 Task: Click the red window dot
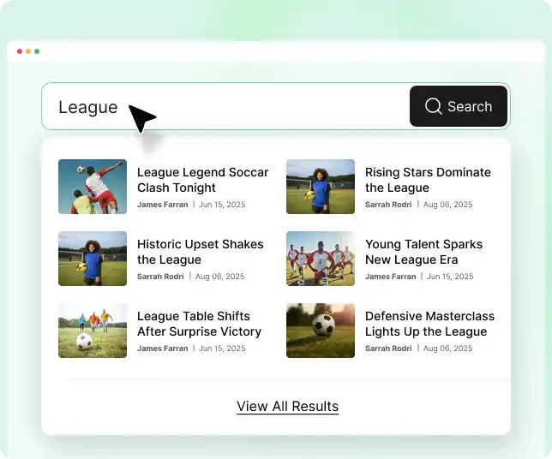tap(20, 51)
